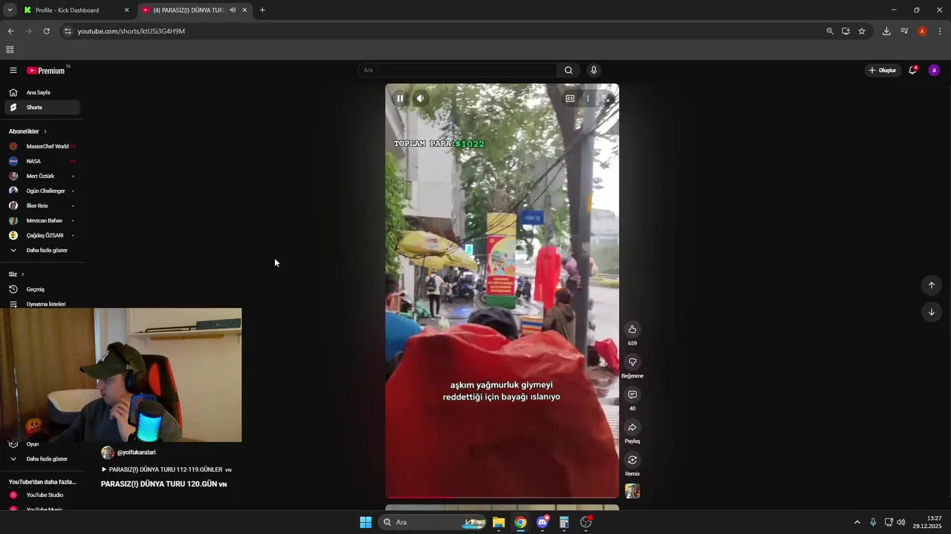Open PARASIZ(!) DÜNYA TURU 112-119.GÜNLER link
This screenshot has width=951, height=534.
pos(166,469)
